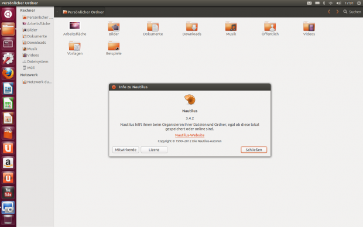
Task: Open the Trash from the launcher
Action: click(8, 220)
